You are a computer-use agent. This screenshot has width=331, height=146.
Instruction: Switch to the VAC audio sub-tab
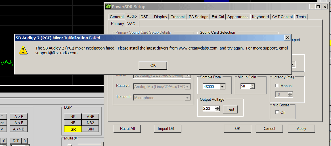(131, 24)
